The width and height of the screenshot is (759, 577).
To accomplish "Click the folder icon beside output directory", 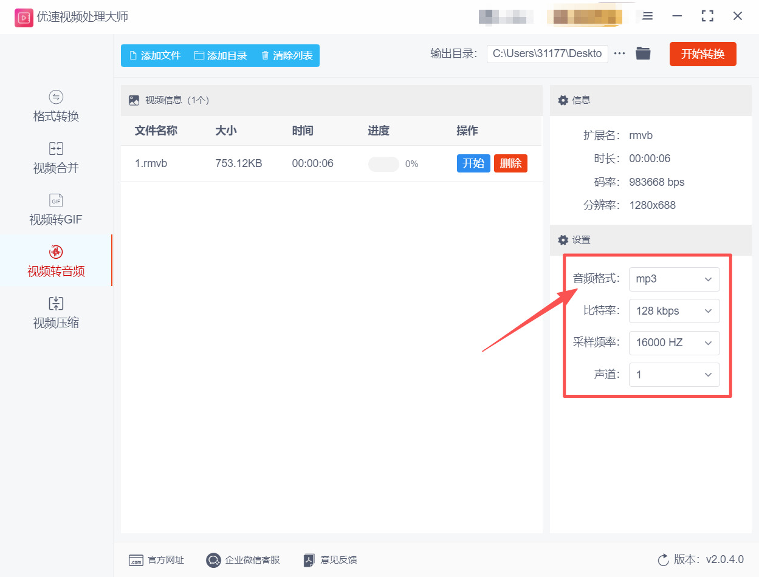I will (x=643, y=53).
